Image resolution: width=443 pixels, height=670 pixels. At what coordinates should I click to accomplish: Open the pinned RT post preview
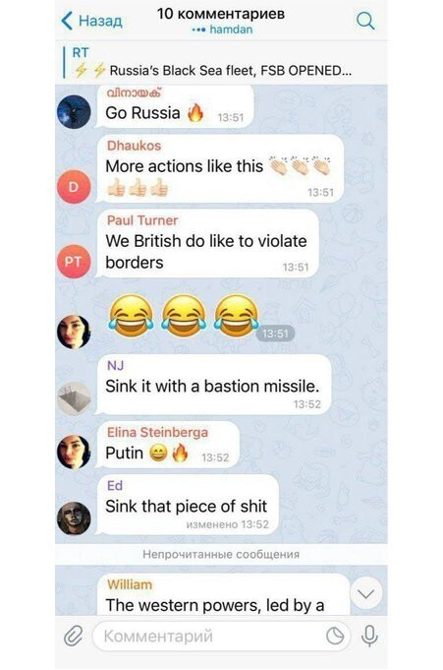click(221, 62)
